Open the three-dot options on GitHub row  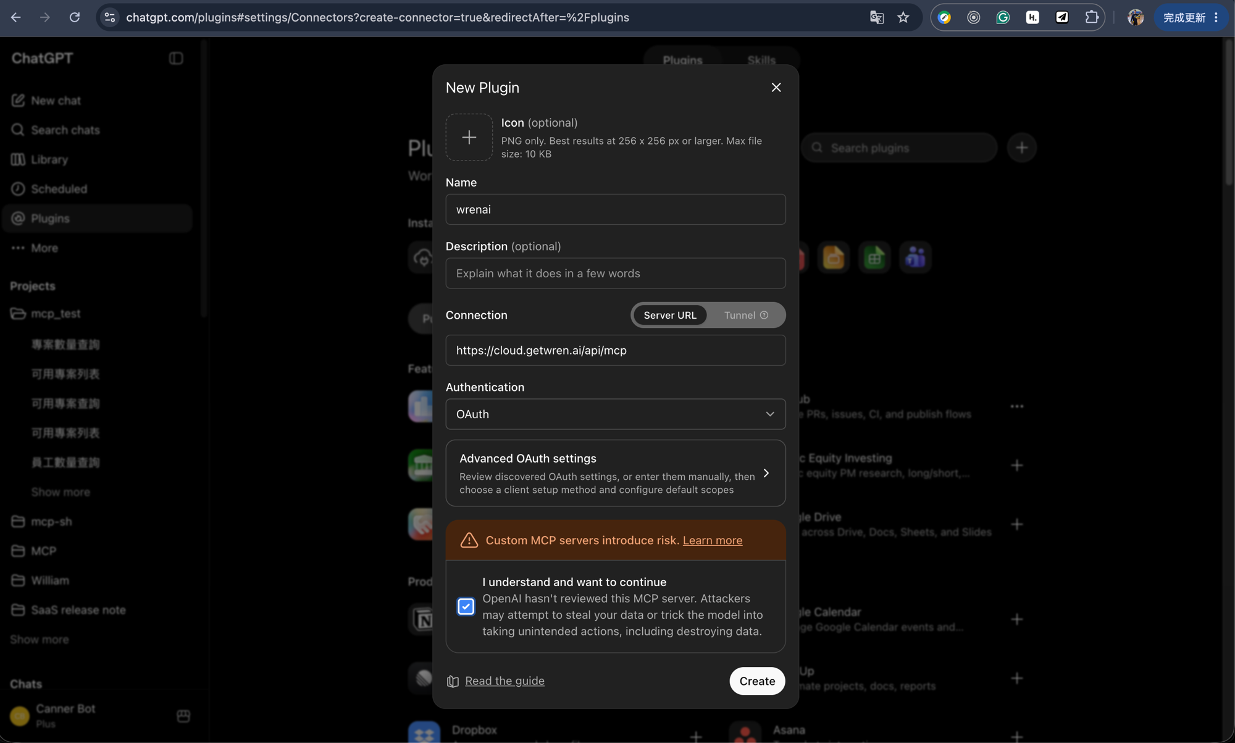tap(1017, 406)
